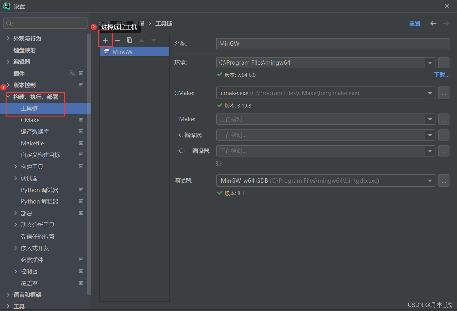Viewport: 457px width, 311px height.
Task: Browse for the C++ compiler with the ... button
Action: (x=444, y=151)
